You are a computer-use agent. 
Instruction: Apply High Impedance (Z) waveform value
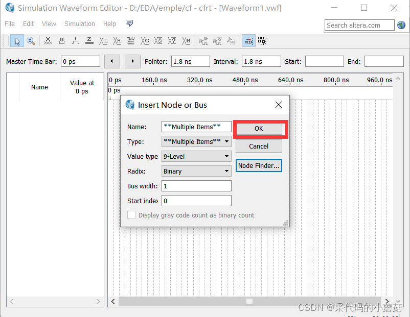pos(89,41)
